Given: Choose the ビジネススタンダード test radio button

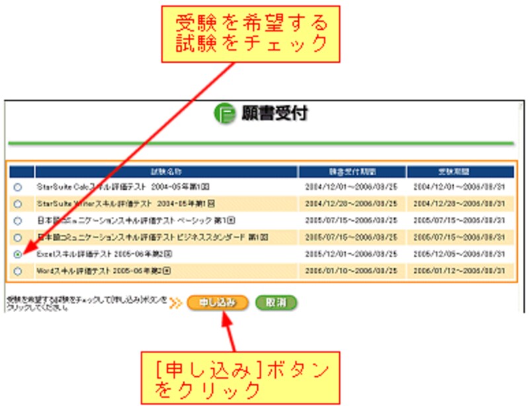Looking at the screenshot, I should coord(18,237).
